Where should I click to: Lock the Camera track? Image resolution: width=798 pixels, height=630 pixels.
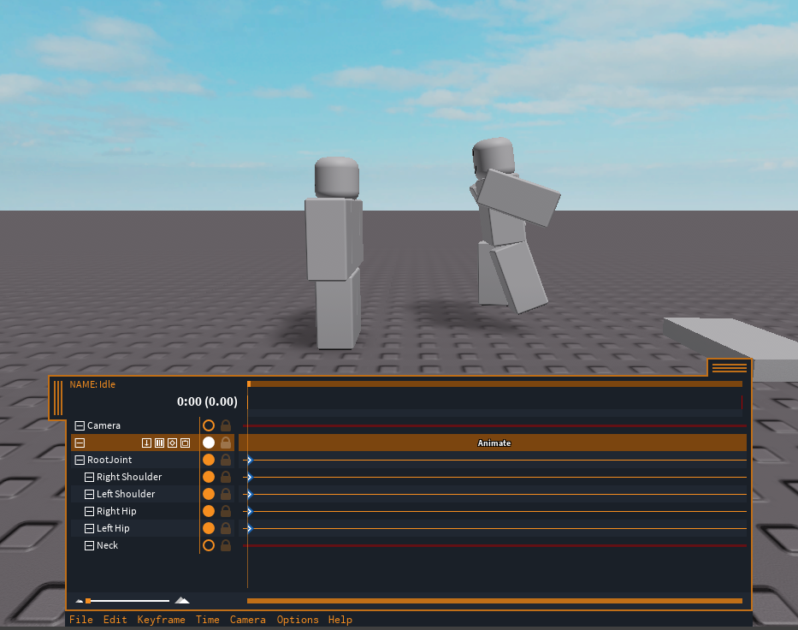(226, 425)
